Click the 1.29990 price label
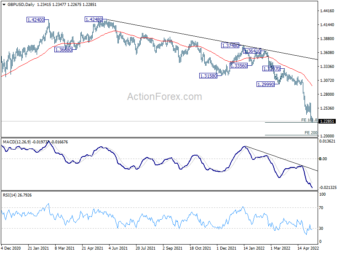The width and height of the screenshot is (337, 253). tap(266, 84)
